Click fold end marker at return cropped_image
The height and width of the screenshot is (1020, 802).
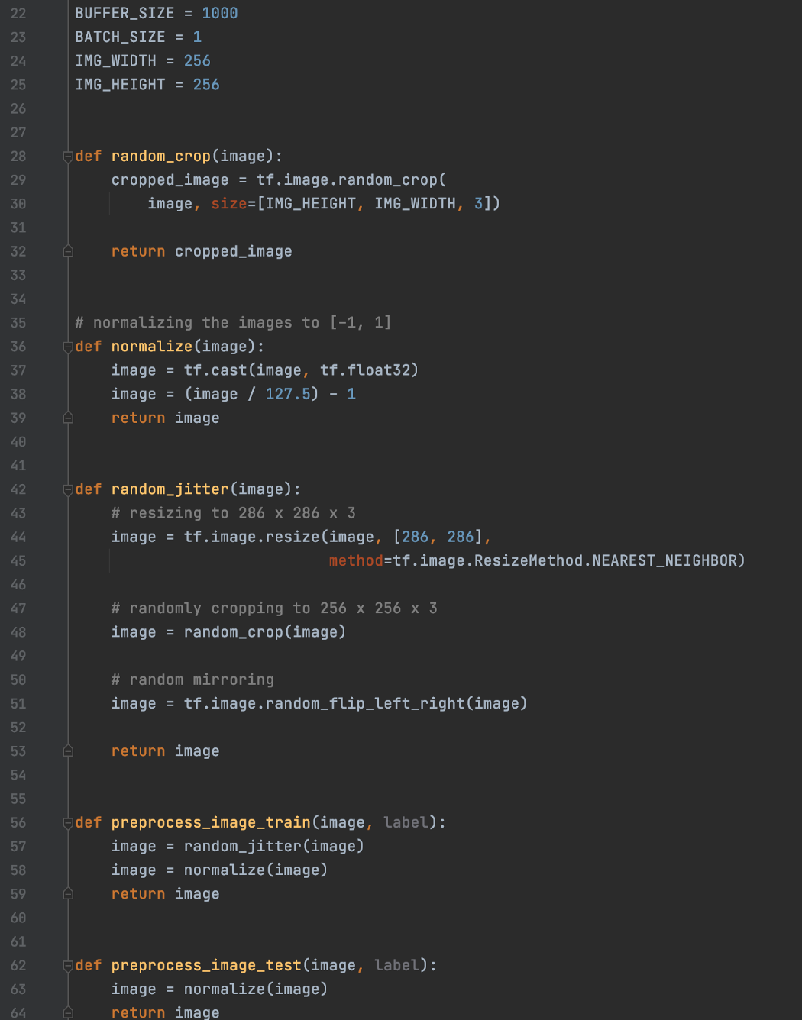[68, 251]
